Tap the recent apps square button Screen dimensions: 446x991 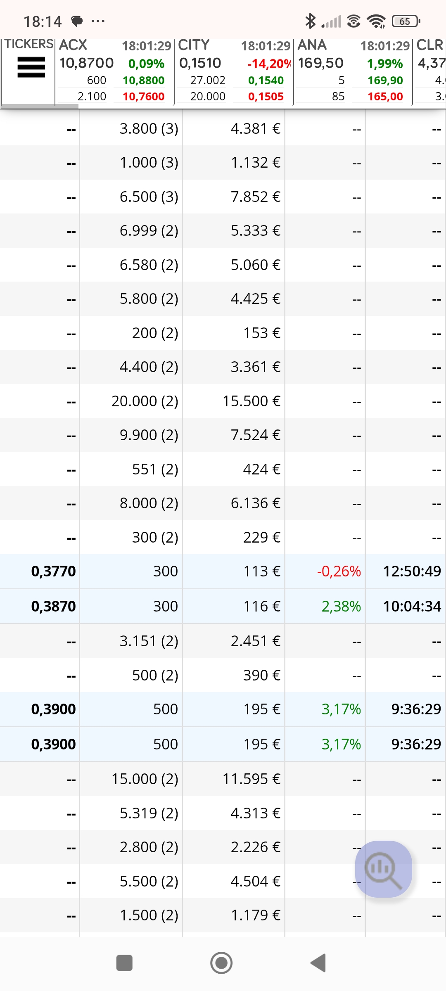(124, 963)
